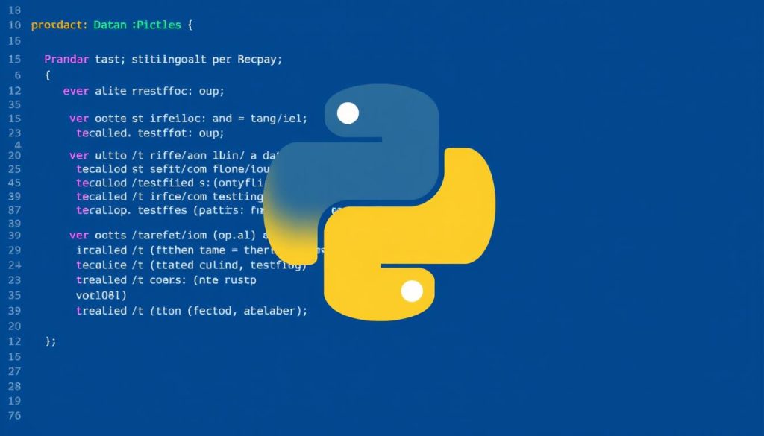Screen dimensions: 764x436
Task: Click the line beginning 'tecalite /t (ttated culind'
Action: [x=192, y=265]
